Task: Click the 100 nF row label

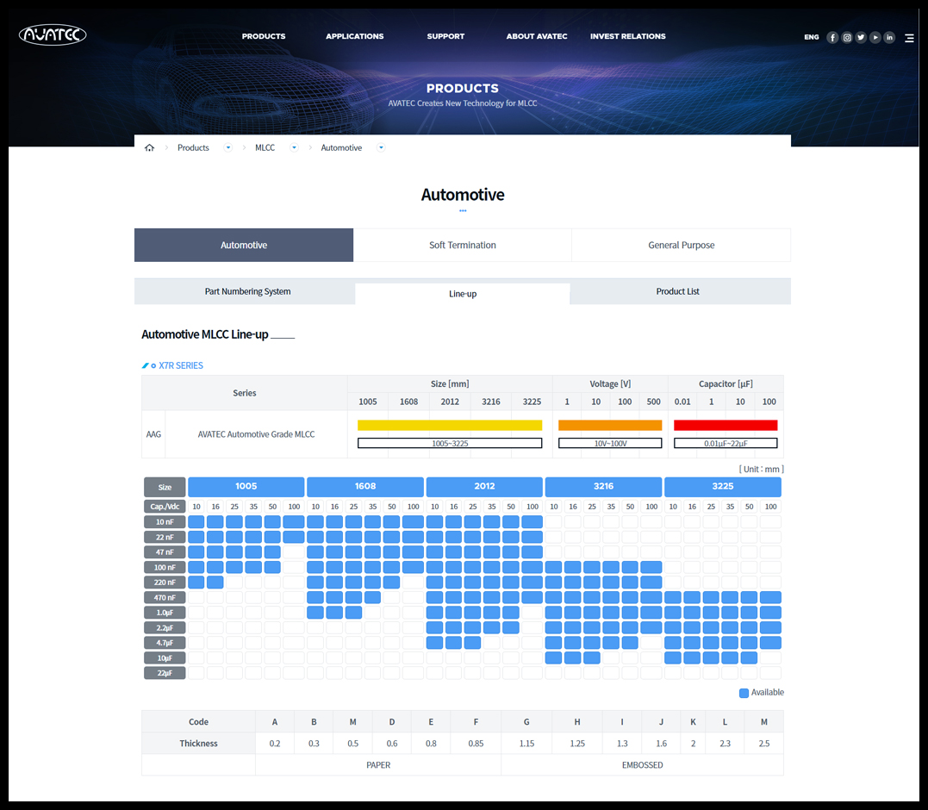Action: click(x=165, y=567)
